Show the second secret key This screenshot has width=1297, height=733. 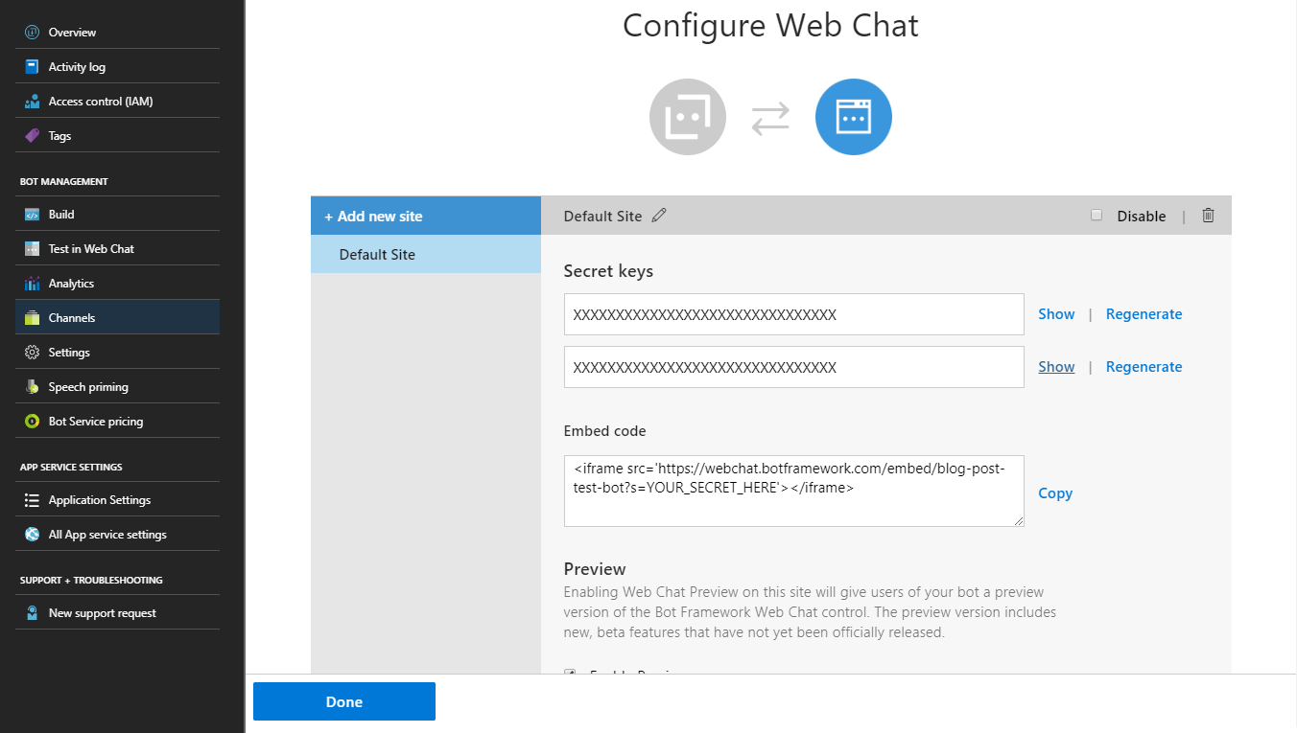click(x=1056, y=367)
